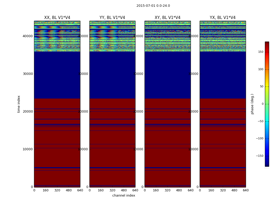Click the solid blue region in XX panel
Viewport: 273px width, 208px height.
tap(57, 75)
